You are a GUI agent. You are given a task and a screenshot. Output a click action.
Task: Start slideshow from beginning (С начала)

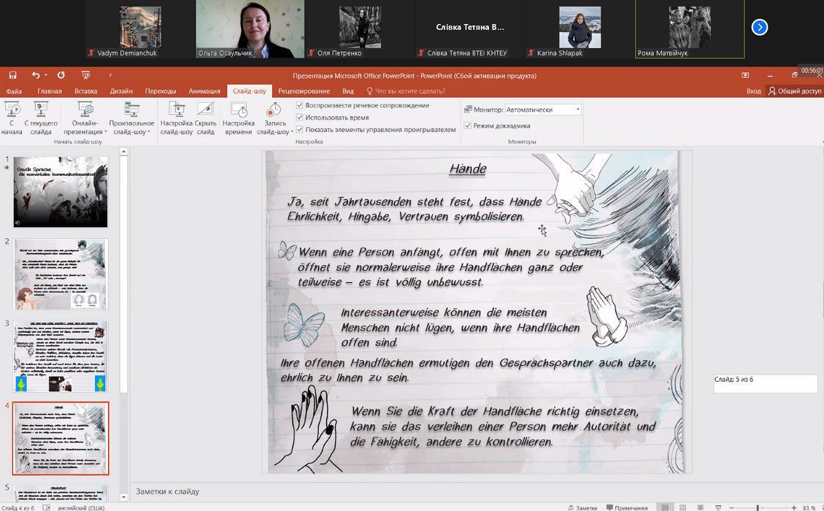12,118
